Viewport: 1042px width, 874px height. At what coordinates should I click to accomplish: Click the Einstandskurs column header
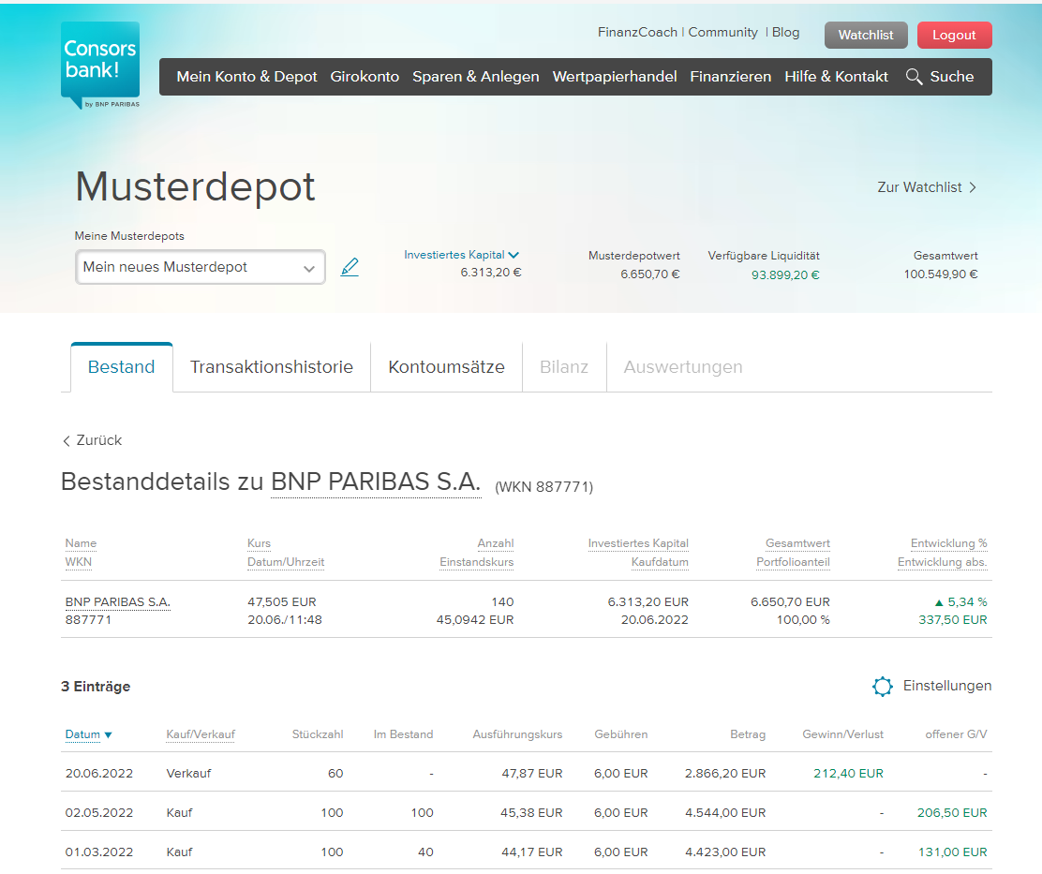pos(476,562)
